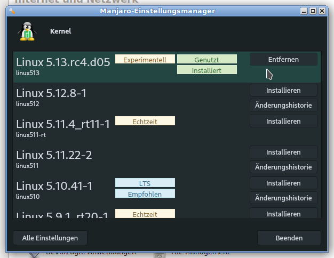
Task: Click the linux512 package name
Action: point(28,104)
